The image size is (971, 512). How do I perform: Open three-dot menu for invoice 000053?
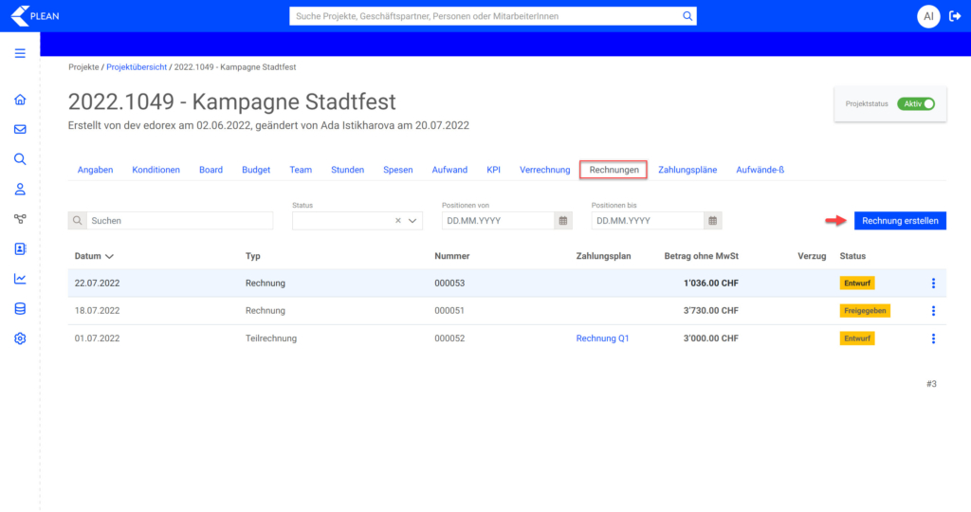(x=933, y=283)
